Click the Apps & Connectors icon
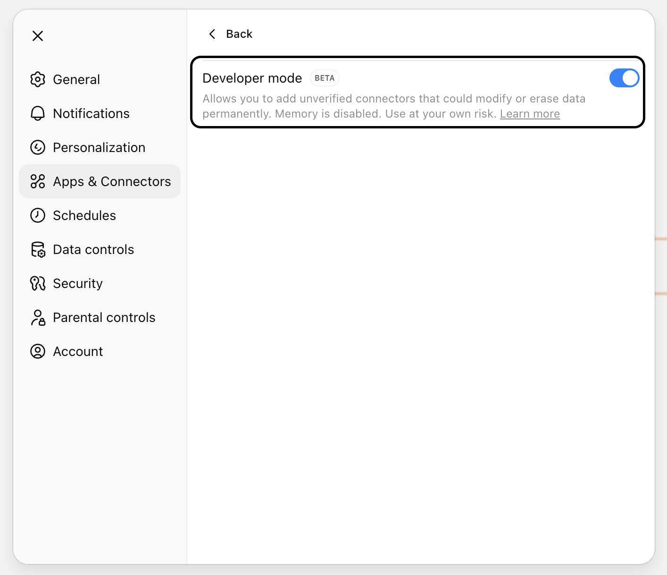 point(38,181)
